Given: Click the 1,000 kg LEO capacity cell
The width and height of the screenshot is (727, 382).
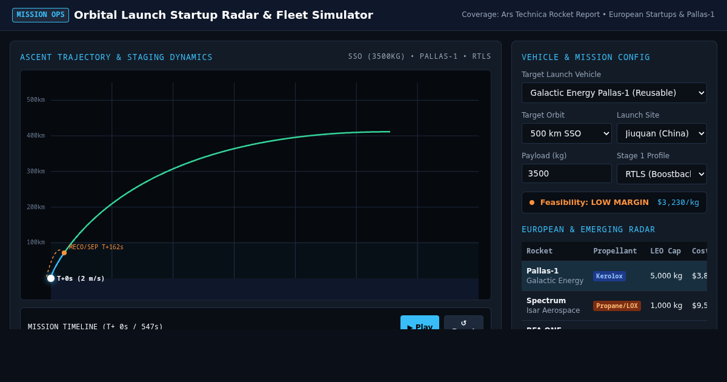Looking at the screenshot, I should coord(666,306).
